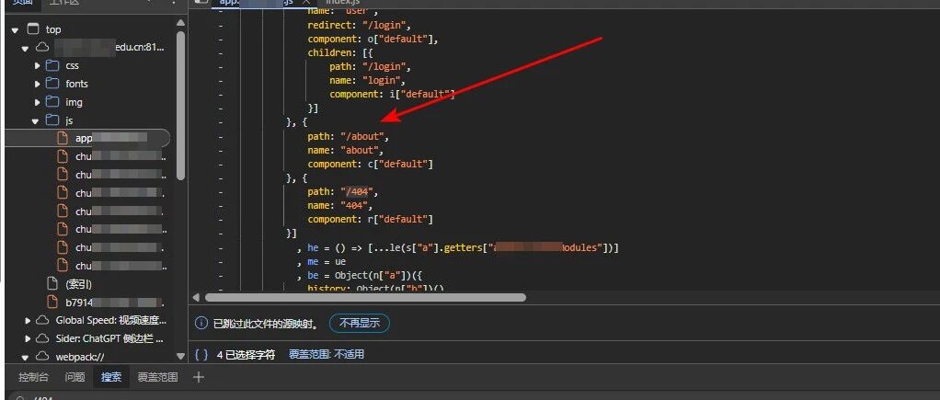Click the frame icon next to top
This screenshot has width=940, height=400.
coord(33,29)
